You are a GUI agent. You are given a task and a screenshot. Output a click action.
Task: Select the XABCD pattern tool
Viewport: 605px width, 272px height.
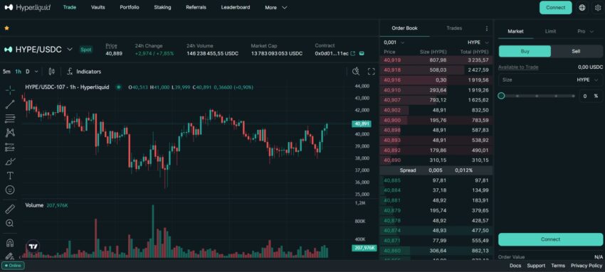click(x=11, y=133)
